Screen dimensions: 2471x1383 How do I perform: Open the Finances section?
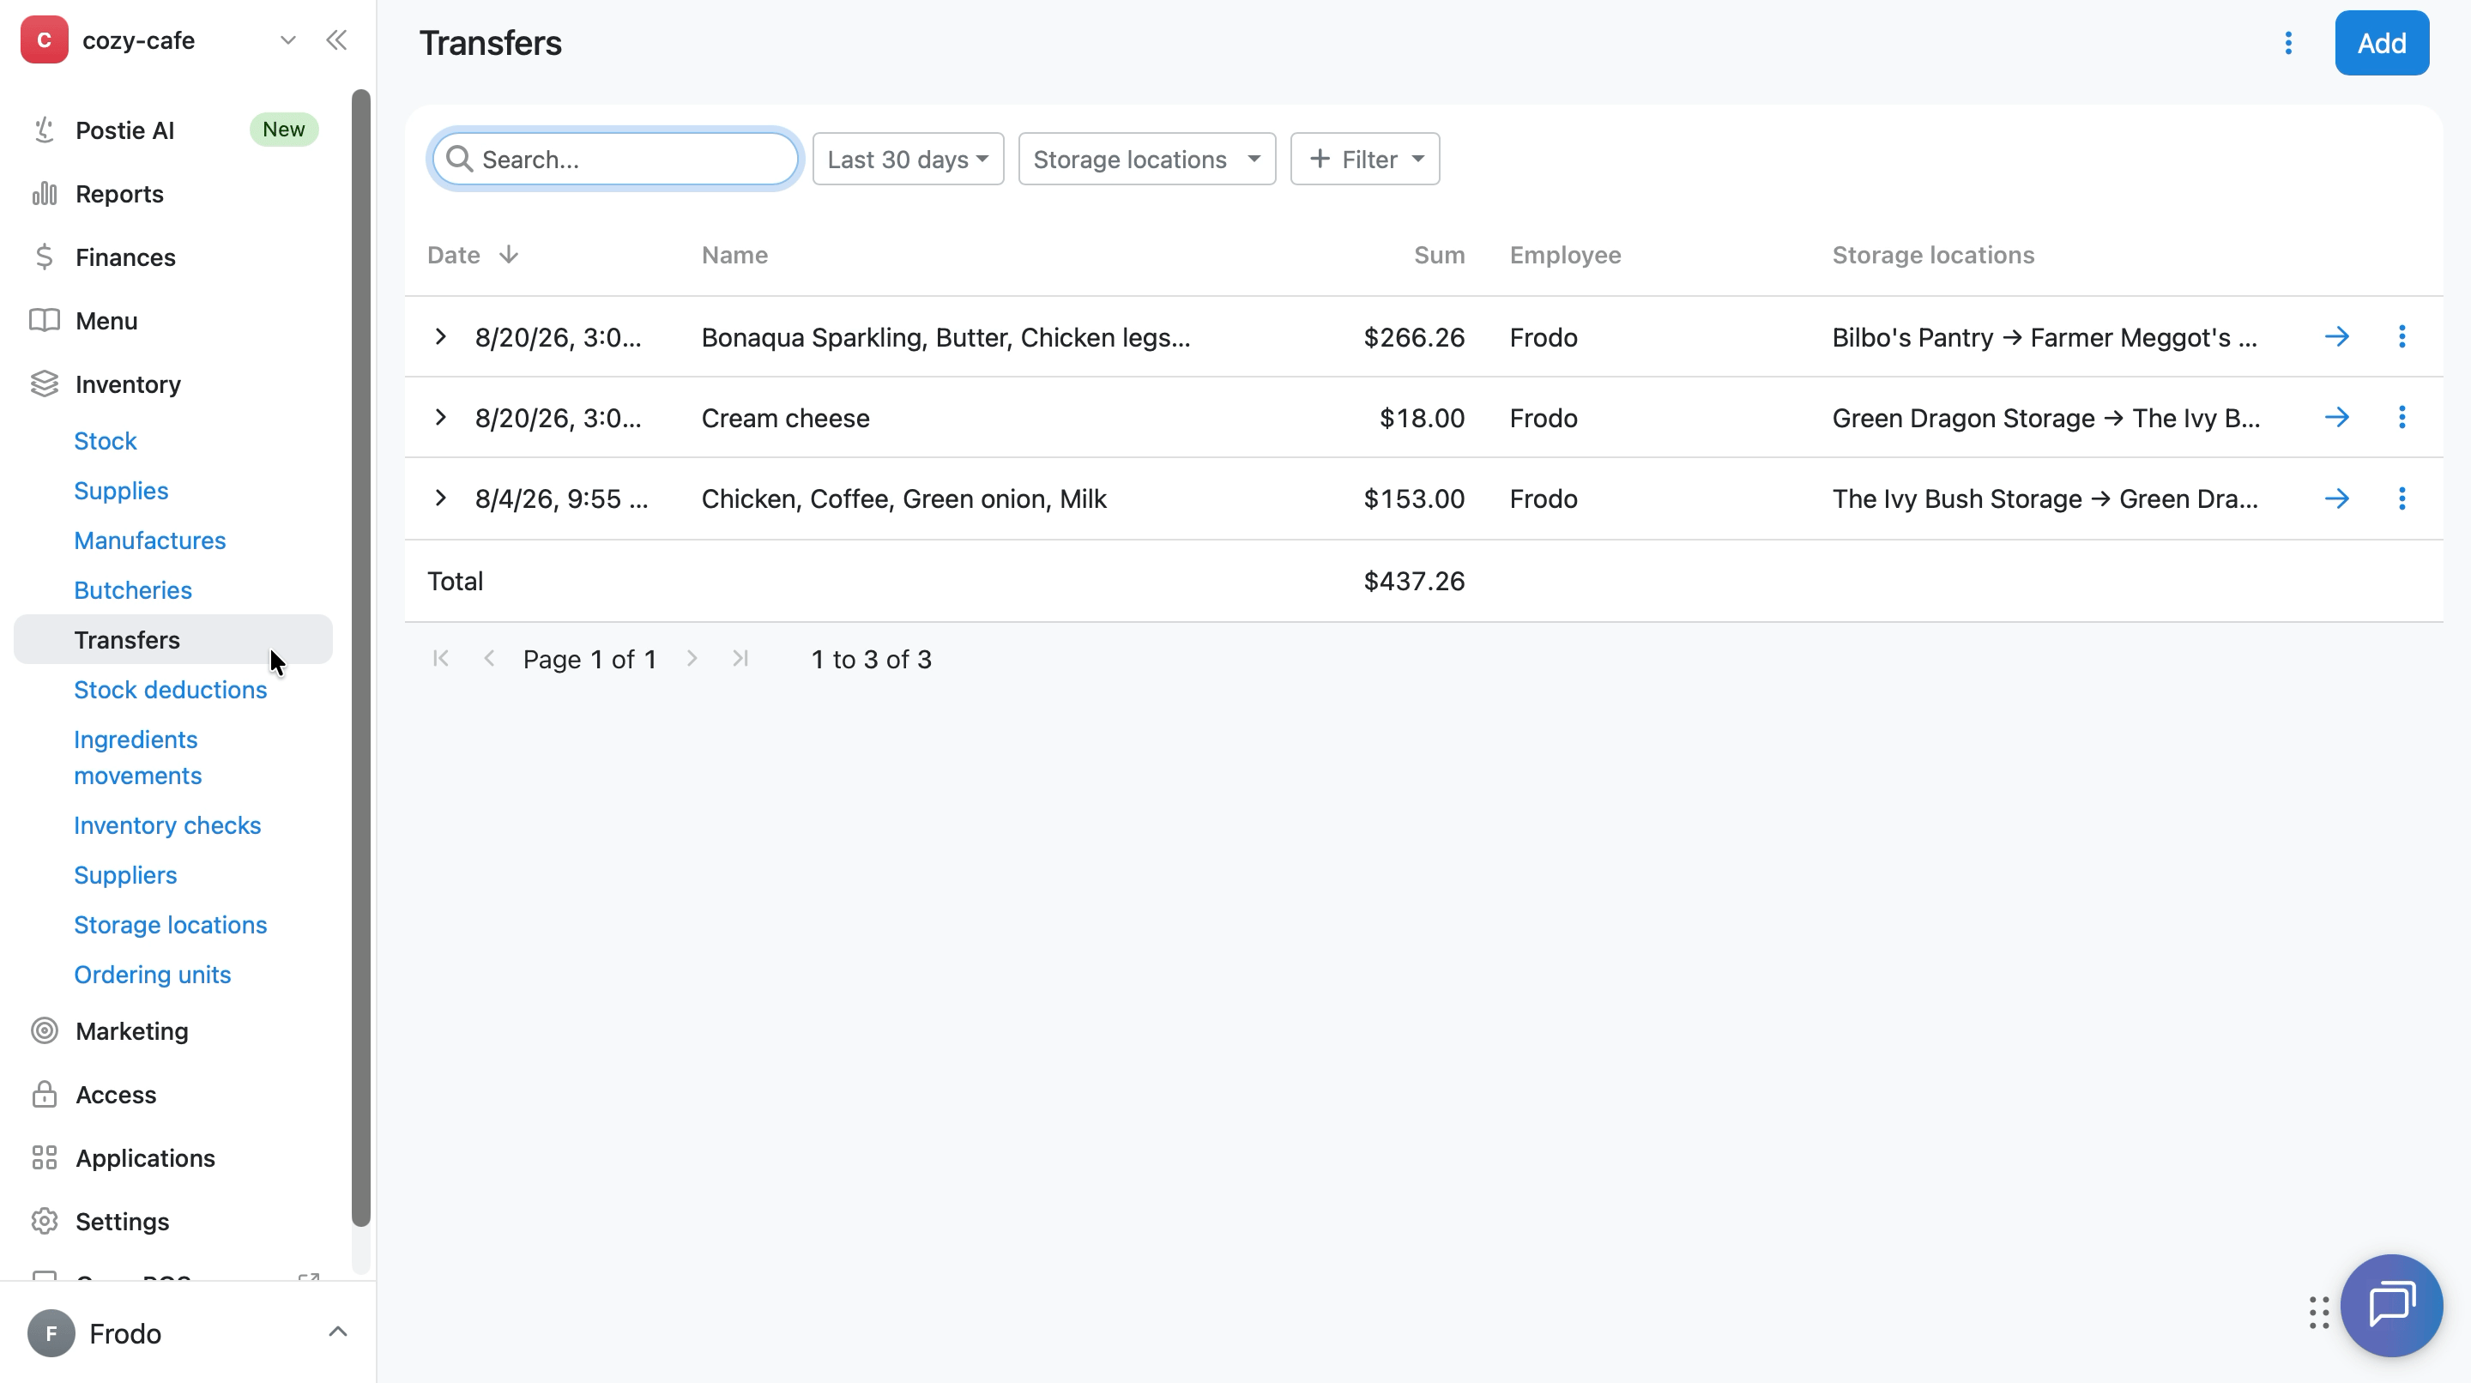125,257
